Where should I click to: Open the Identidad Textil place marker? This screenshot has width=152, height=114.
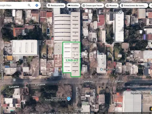coord(121,12)
